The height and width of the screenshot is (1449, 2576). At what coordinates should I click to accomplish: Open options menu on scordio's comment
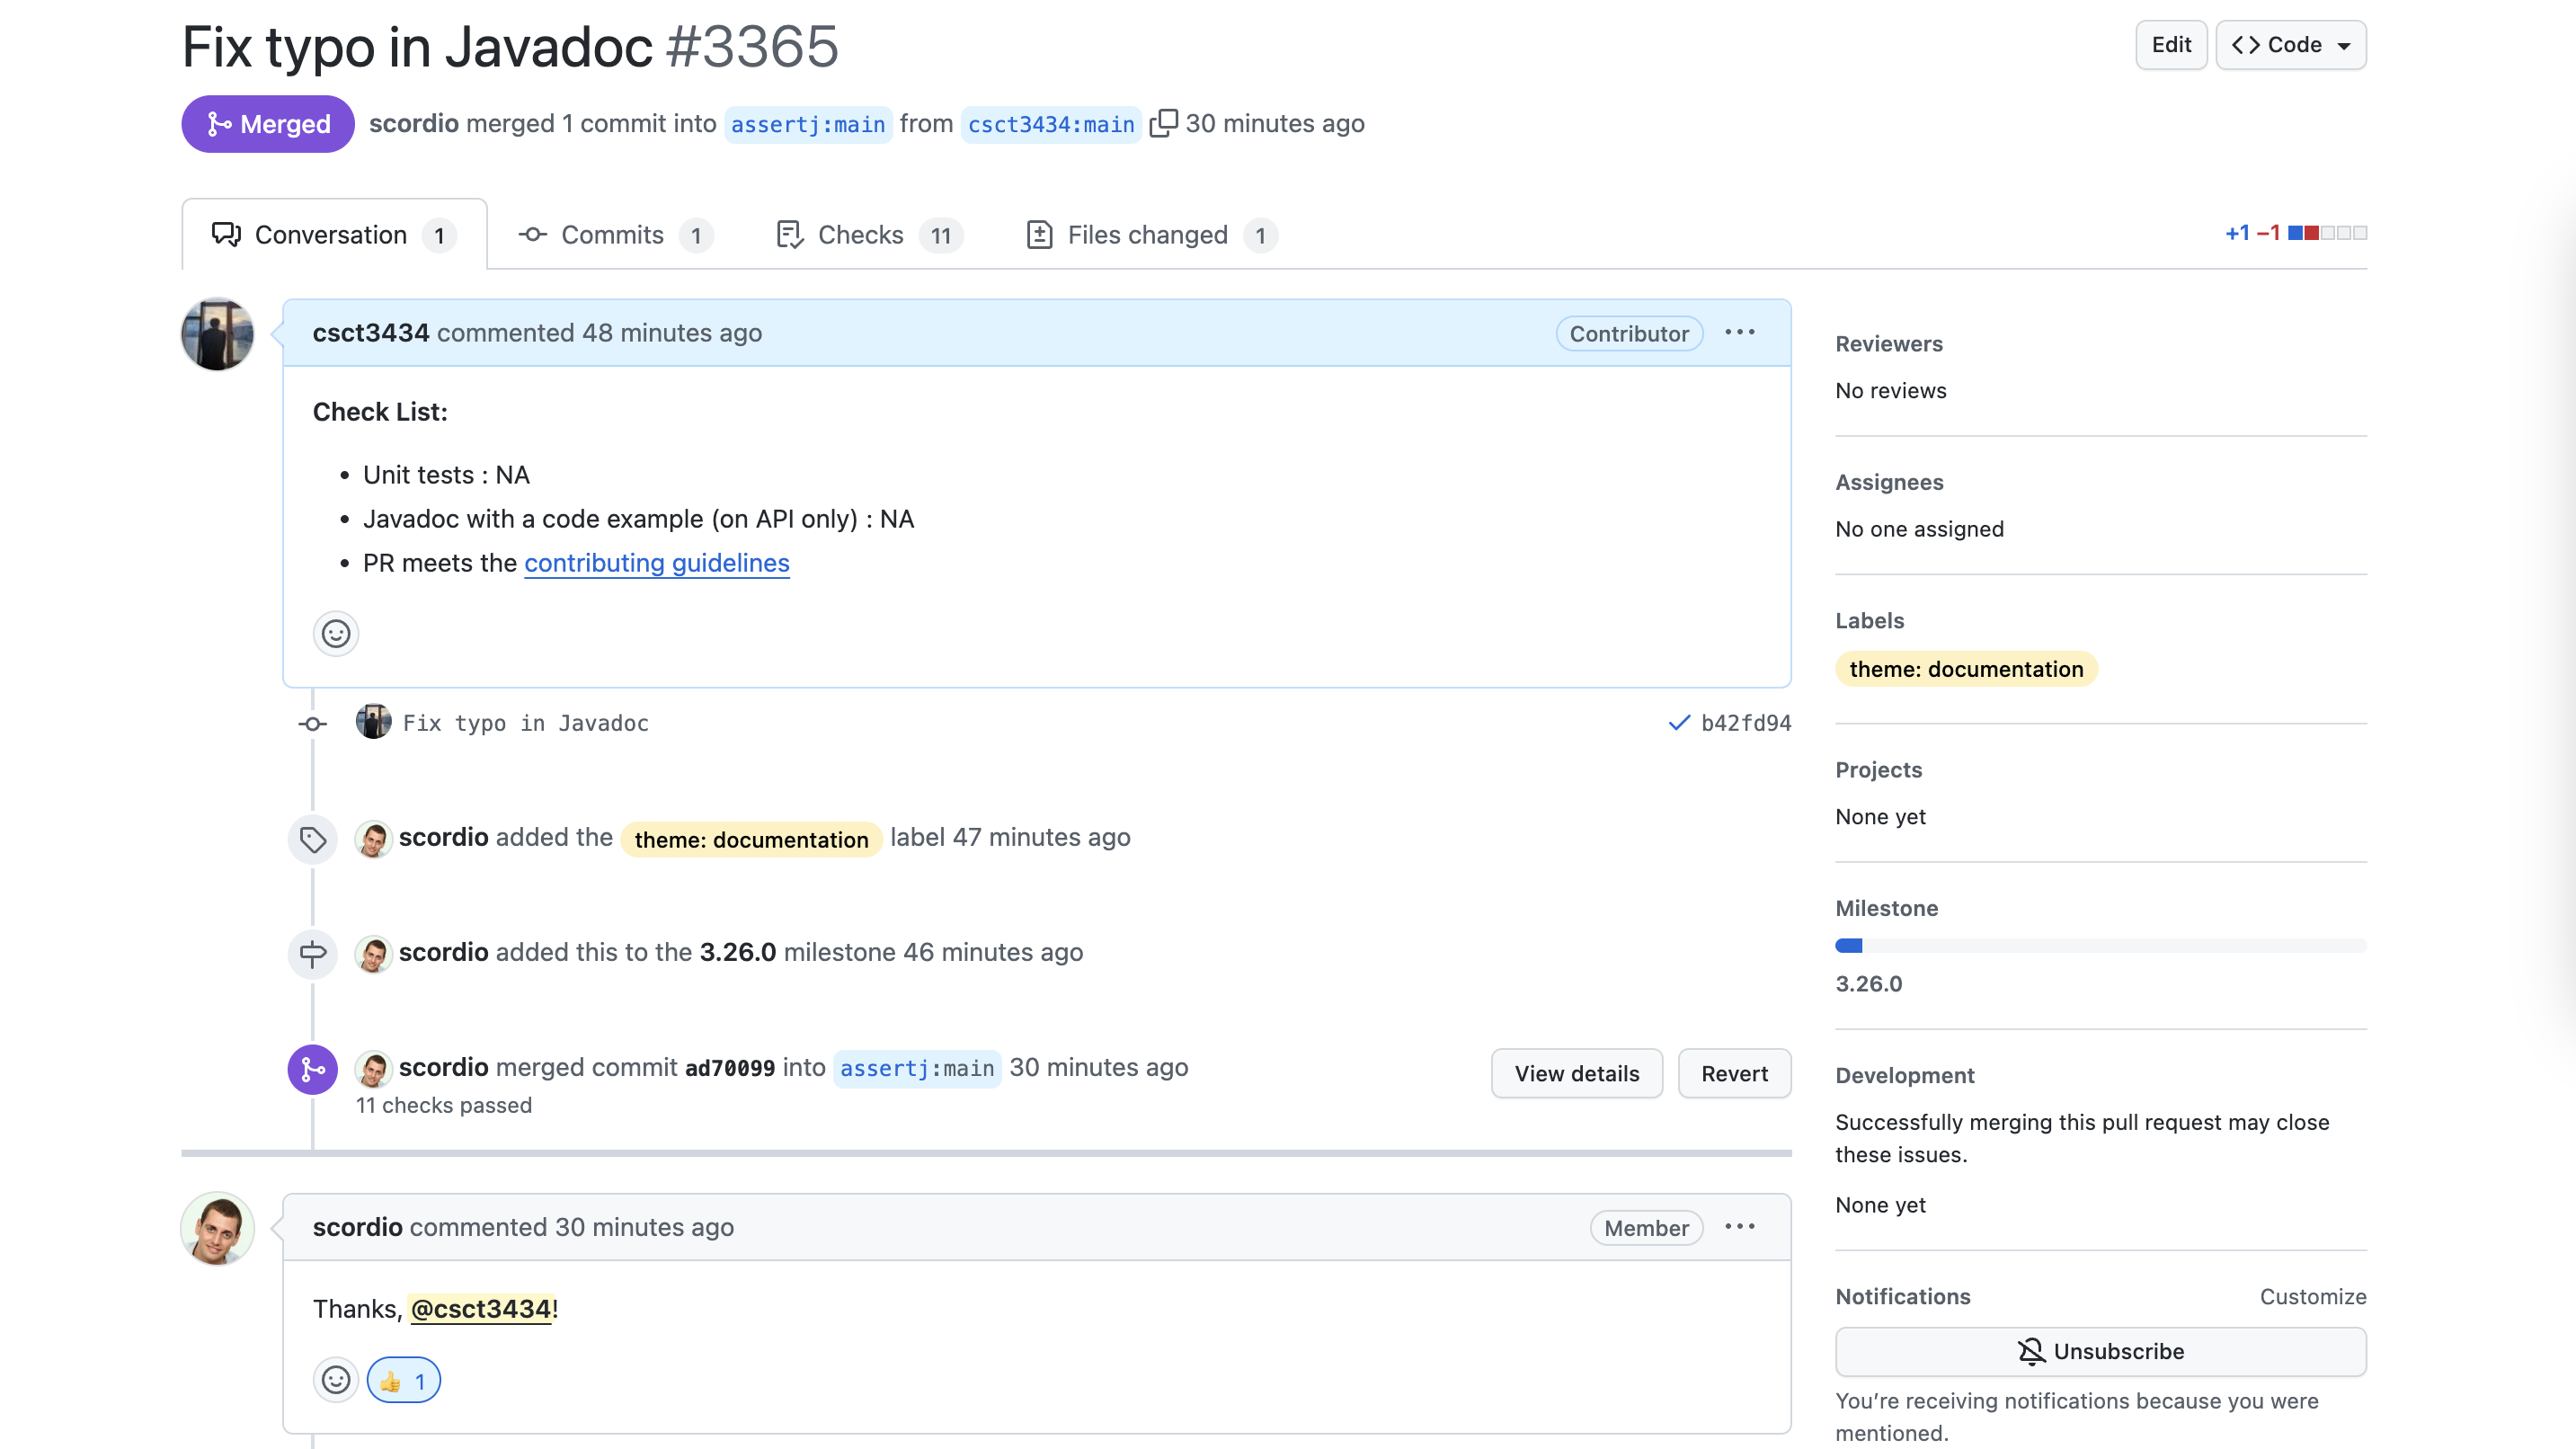pos(1739,1227)
